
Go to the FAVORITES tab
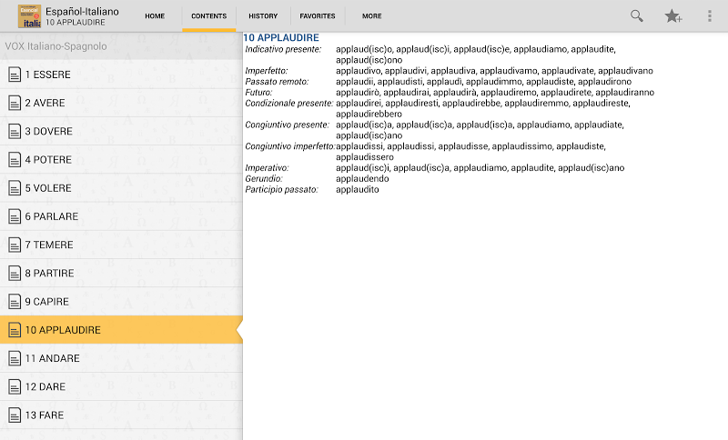pos(317,15)
